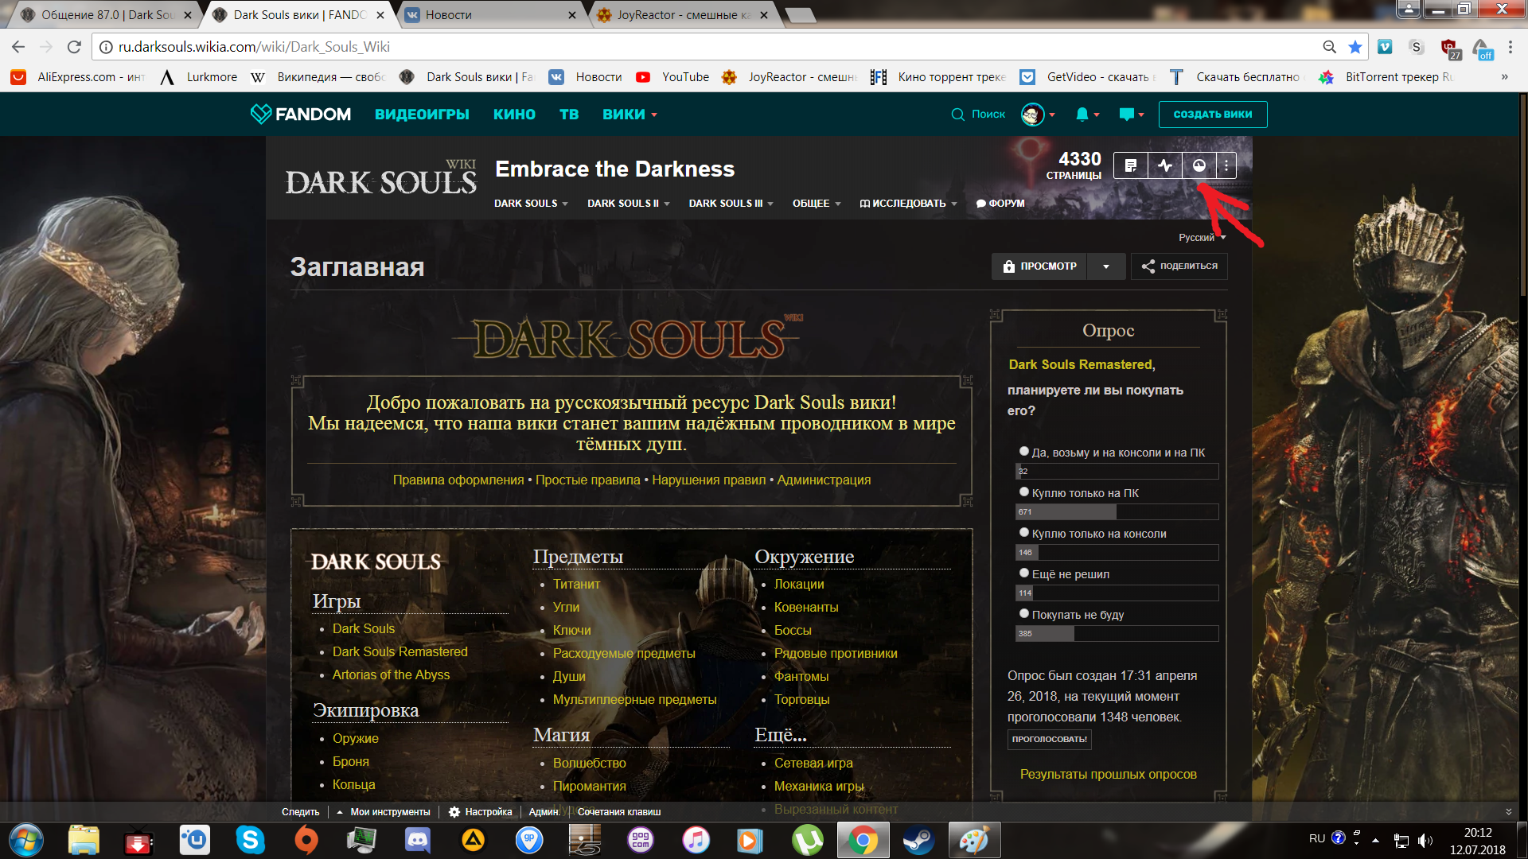Open YouTube bookmark in bookmarks bar

pyautogui.click(x=672, y=77)
